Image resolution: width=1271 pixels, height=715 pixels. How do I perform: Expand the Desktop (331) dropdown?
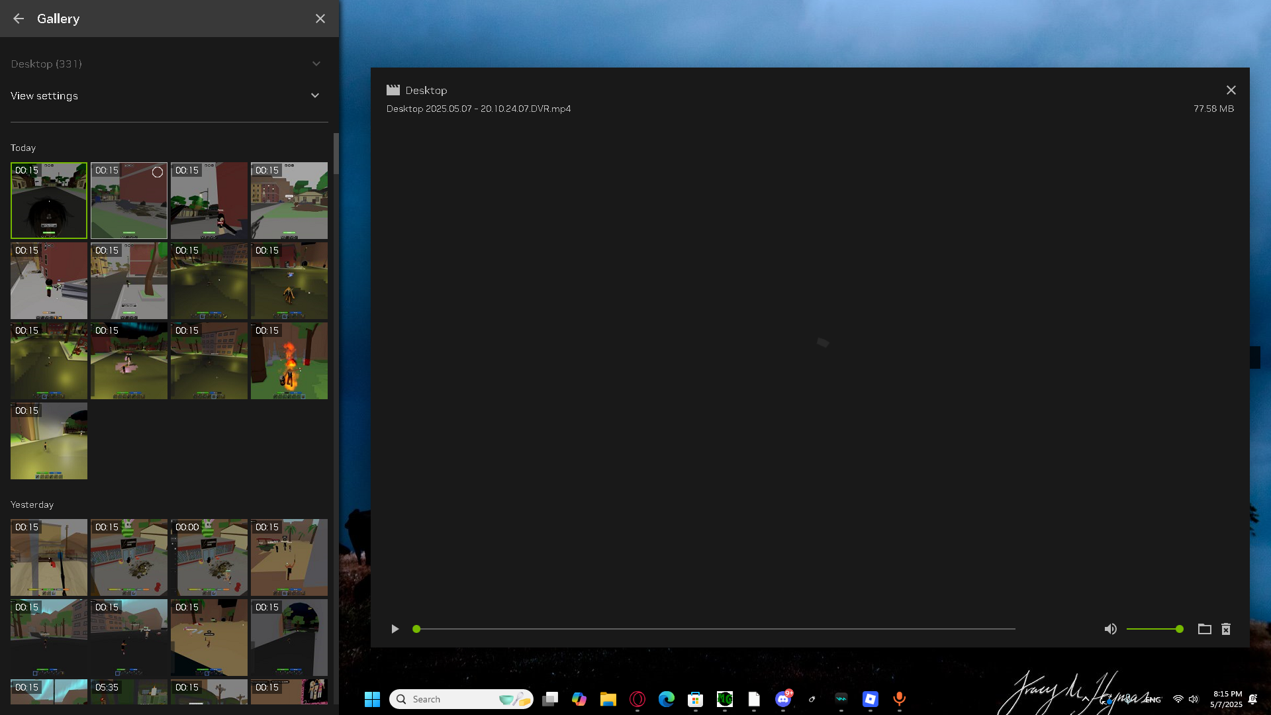pos(316,64)
